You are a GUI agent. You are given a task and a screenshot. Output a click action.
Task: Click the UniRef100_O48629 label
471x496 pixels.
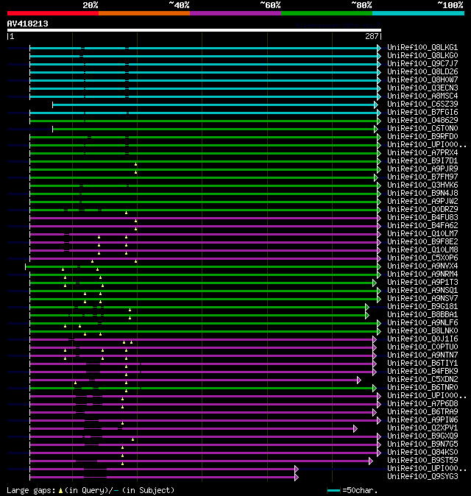(422, 120)
